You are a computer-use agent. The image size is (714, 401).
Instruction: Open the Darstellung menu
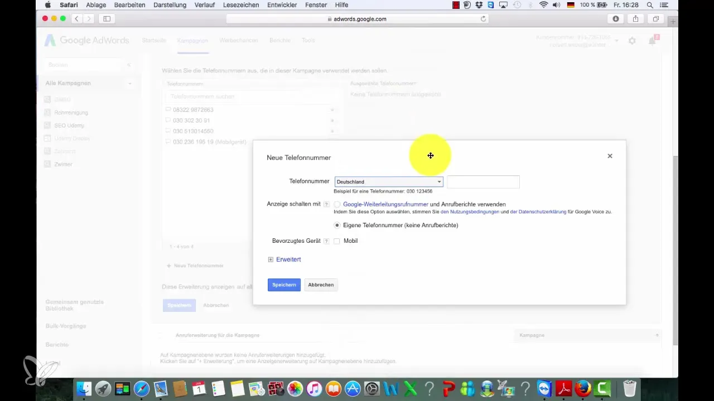click(x=170, y=5)
